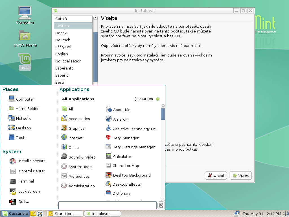The image size is (289, 217).
Task: Click show desktop icon on panel
Action: pos(40,214)
